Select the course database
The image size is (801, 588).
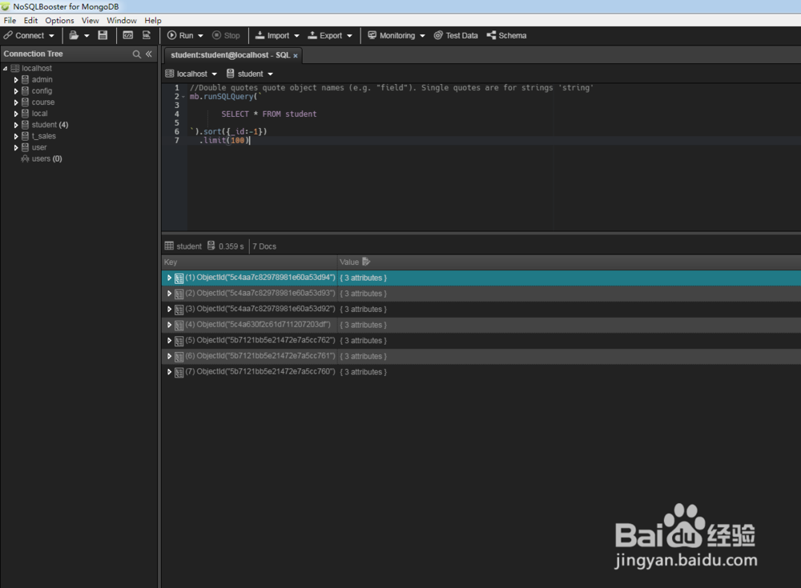pyautogui.click(x=43, y=102)
